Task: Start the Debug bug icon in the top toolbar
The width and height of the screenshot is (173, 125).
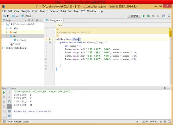Action: (x=148, y=16)
